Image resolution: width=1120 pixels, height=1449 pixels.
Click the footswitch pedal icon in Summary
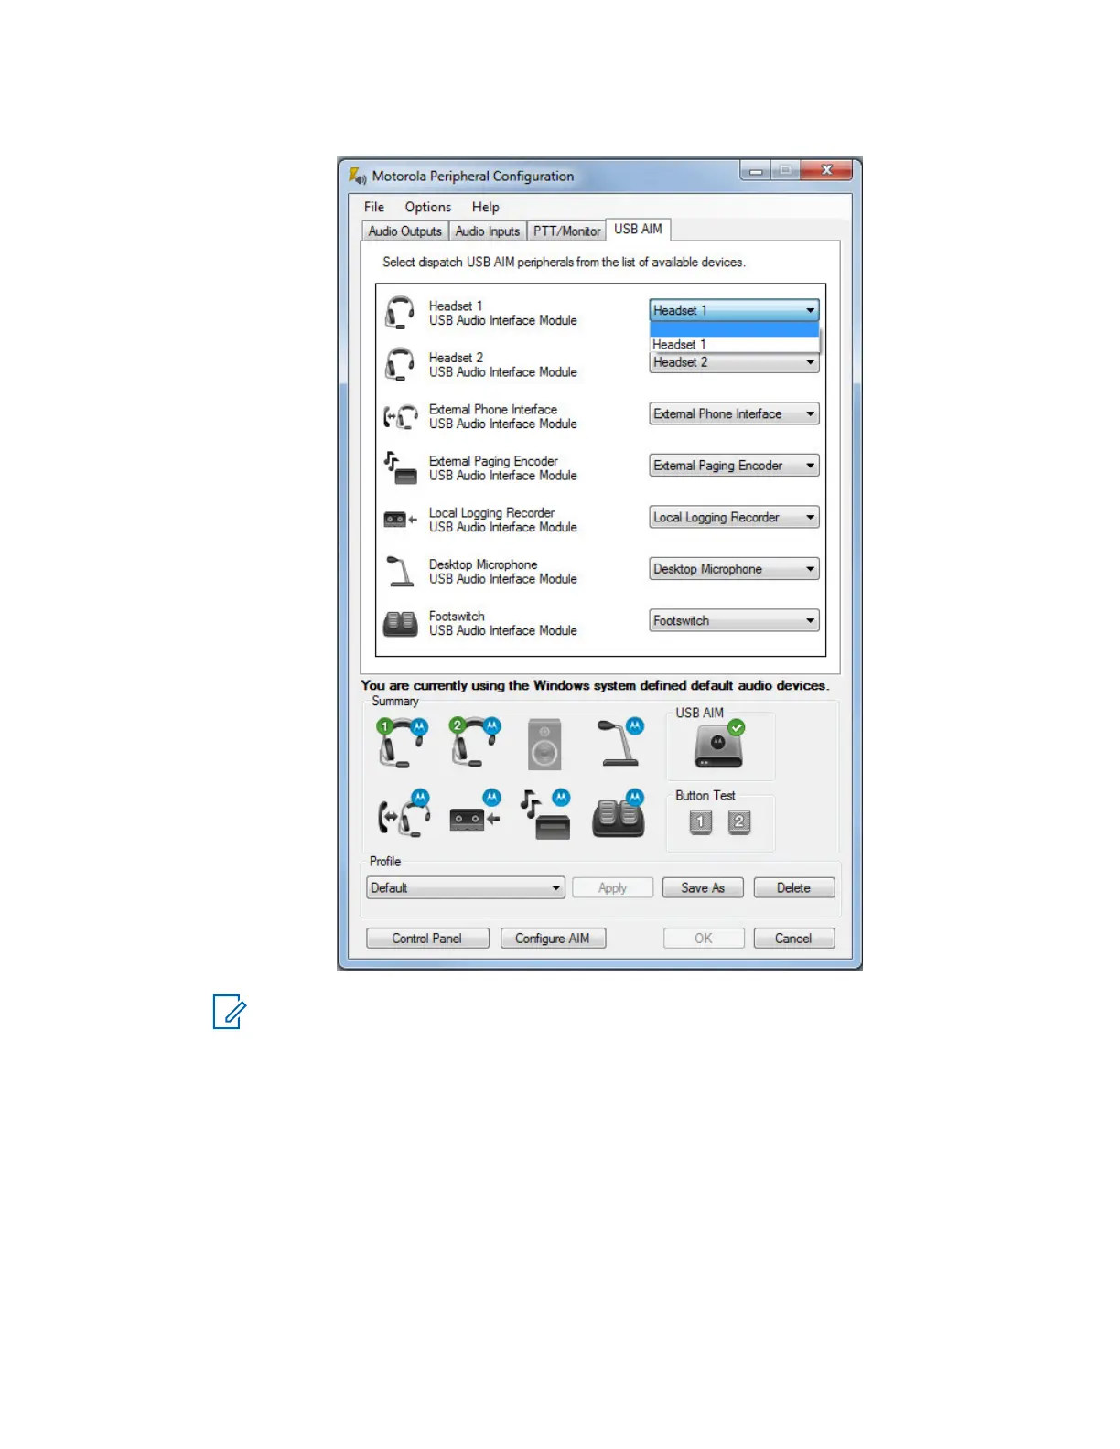pyautogui.click(x=619, y=813)
